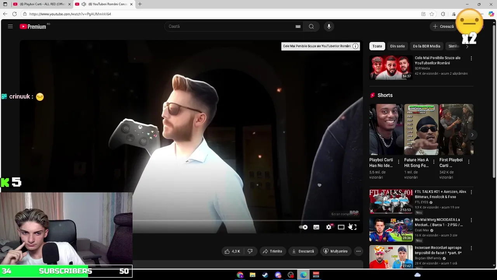Open the browser extensions puzzle icon
The height and width of the screenshot is (280, 497).
[x=443, y=14]
